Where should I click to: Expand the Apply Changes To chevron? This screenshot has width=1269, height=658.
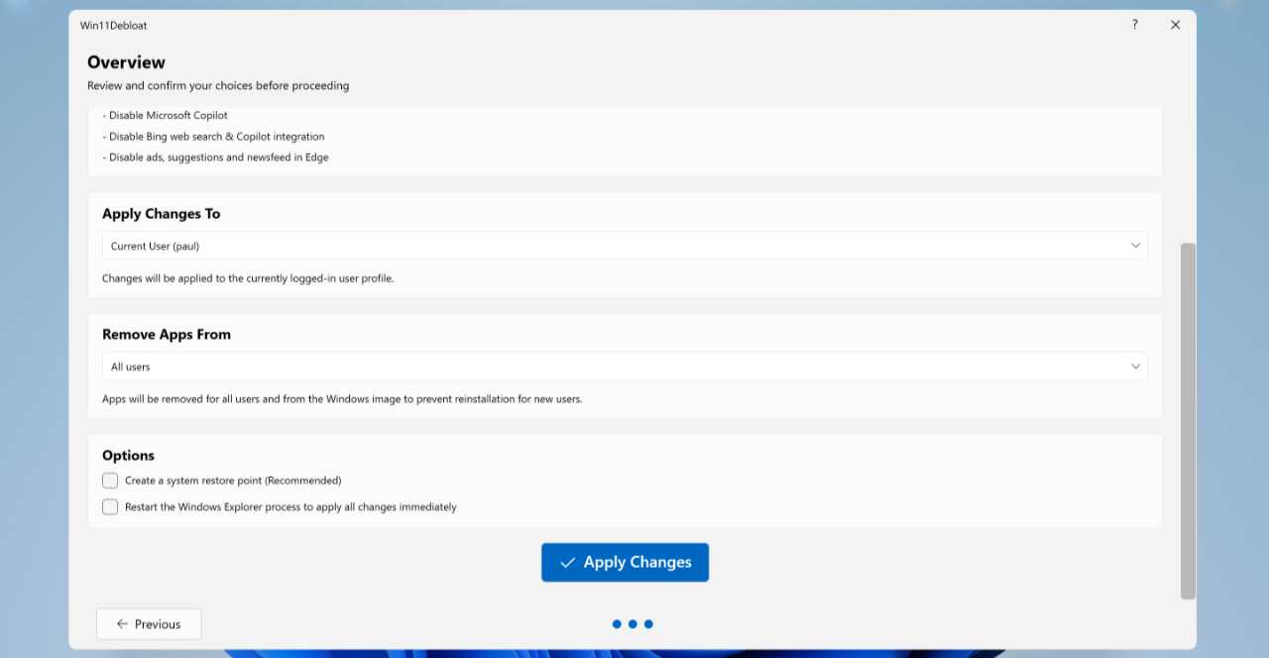[x=1135, y=246]
